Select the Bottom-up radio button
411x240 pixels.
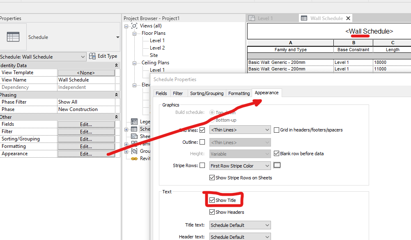(212, 120)
